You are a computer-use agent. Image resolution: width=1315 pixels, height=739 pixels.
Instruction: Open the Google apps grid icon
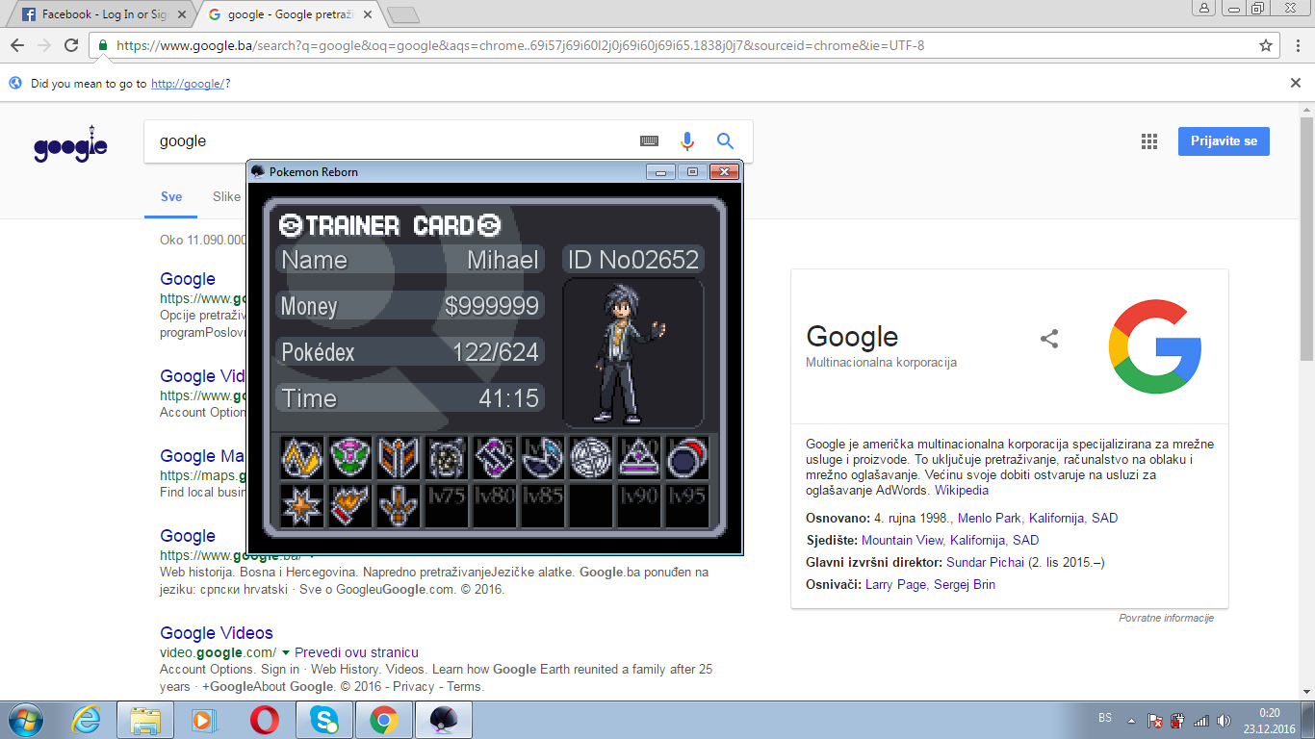pos(1148,141)
